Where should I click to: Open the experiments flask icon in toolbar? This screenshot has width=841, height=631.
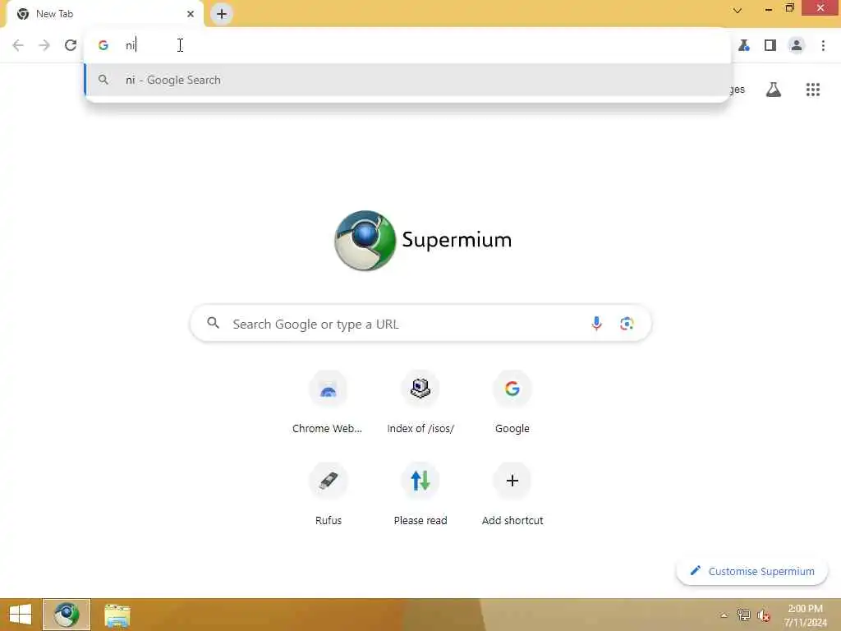(744, 45)
